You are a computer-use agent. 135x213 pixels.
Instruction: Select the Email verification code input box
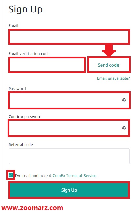[x=47, y=65]
